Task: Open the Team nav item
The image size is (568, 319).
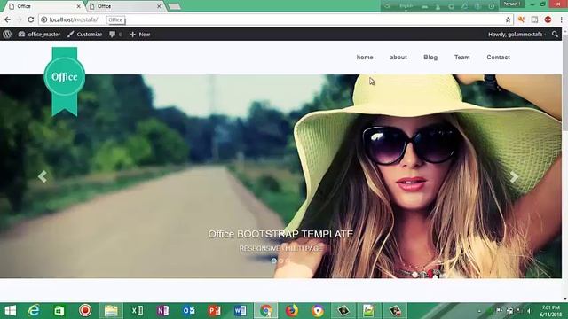Action: (x=461, y=57)
